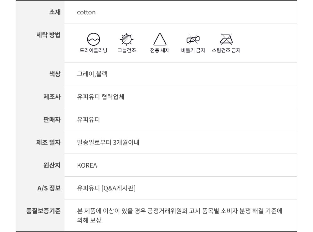Click the no-steam-dry crossed iron icon
The width and height of the screenshot is (313, 232).
point(226,39)
